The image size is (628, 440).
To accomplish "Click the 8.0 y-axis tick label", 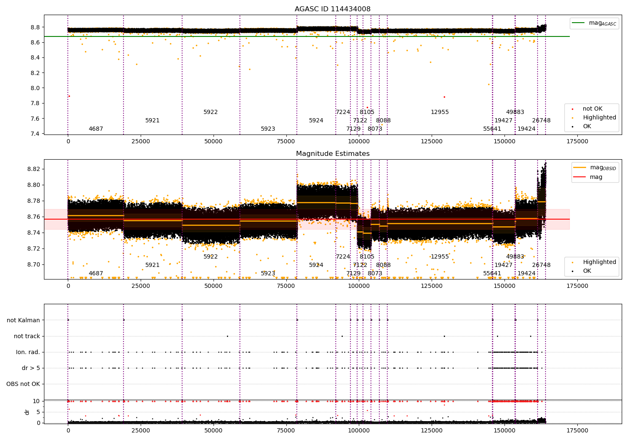I will coord(35,88).
